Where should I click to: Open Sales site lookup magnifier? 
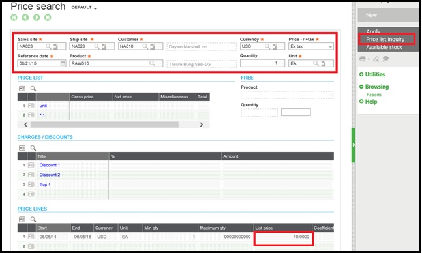pyautogui.click(x=48, y=46)
